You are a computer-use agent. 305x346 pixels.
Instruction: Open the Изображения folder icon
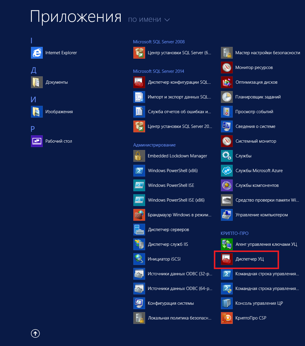tap(37, 112)
